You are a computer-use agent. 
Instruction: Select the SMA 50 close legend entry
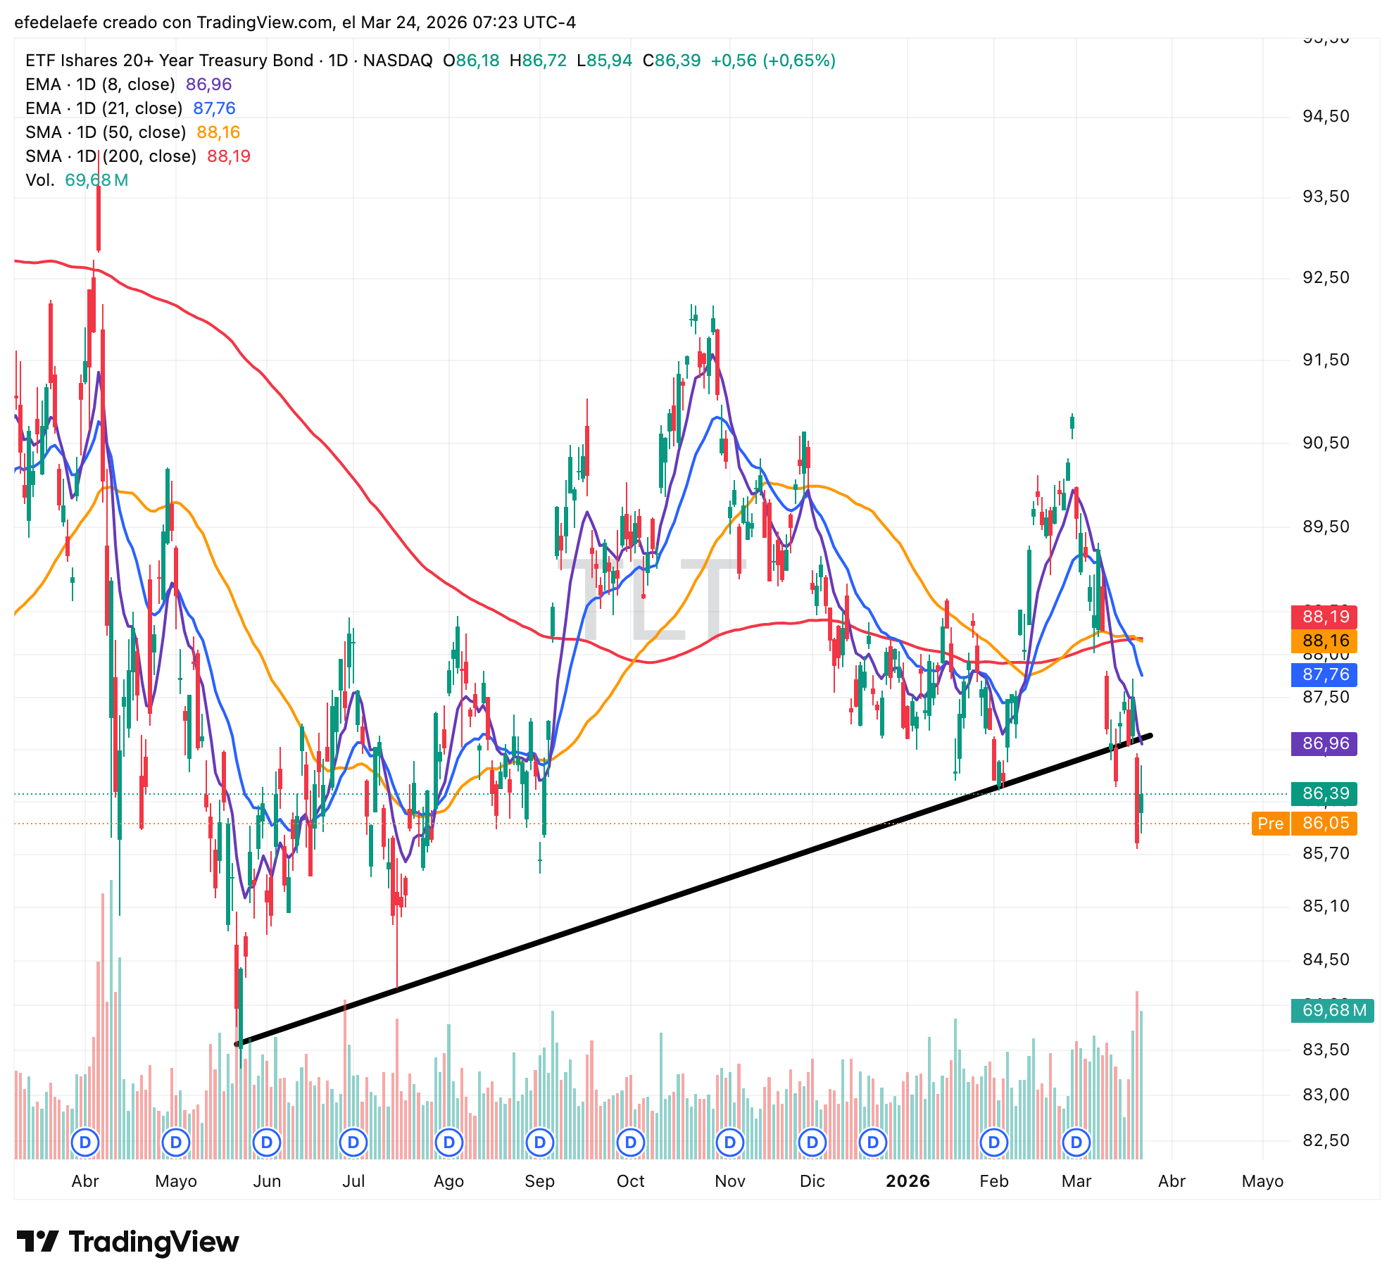(106, 132)
